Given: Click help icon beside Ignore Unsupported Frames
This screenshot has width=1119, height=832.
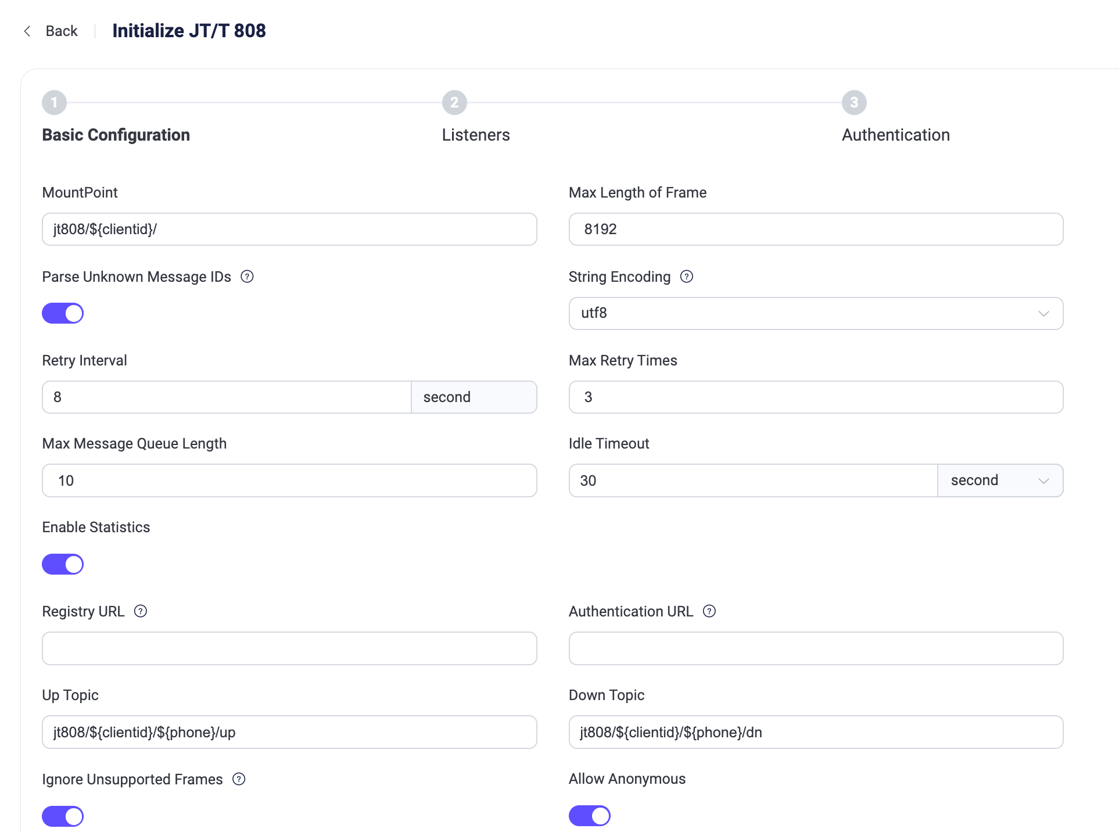Looking at the screenshot, I should tap(239, 779).
